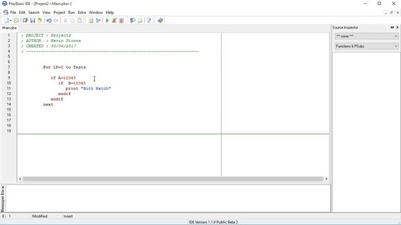Click the 'if B=12345' code line
This screenshot has height=225, width=401.
tap(72, 83)
